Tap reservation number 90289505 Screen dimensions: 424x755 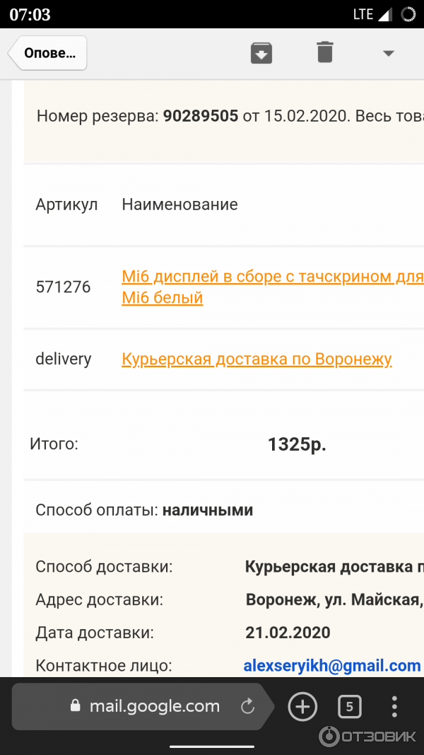click(201, 116)
